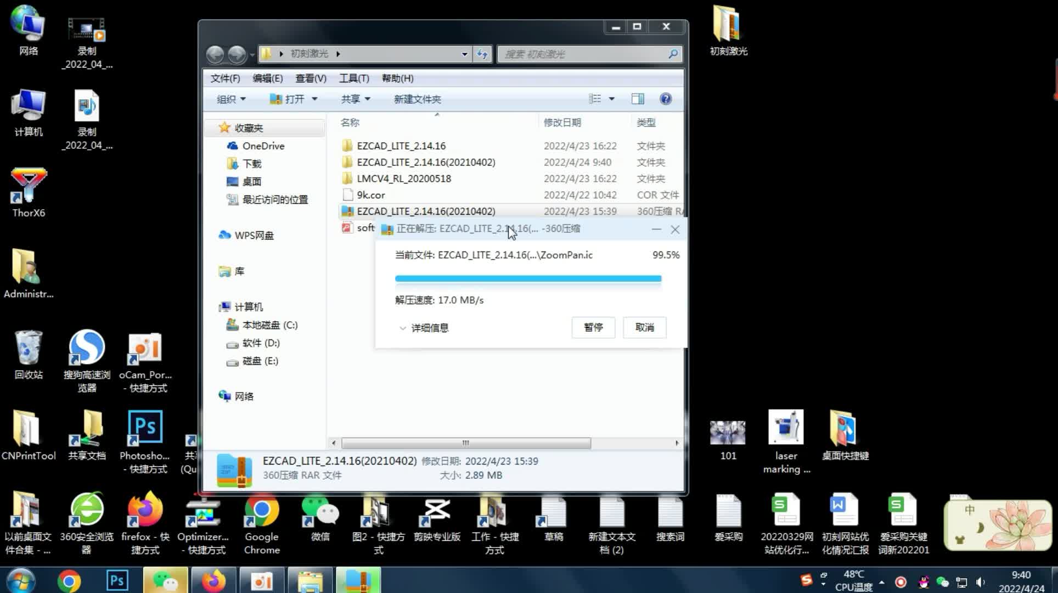This screenshot has height=593, width=1058.
Task: Click the refresh arrows icon by address bar
Action: coord(482,54)
